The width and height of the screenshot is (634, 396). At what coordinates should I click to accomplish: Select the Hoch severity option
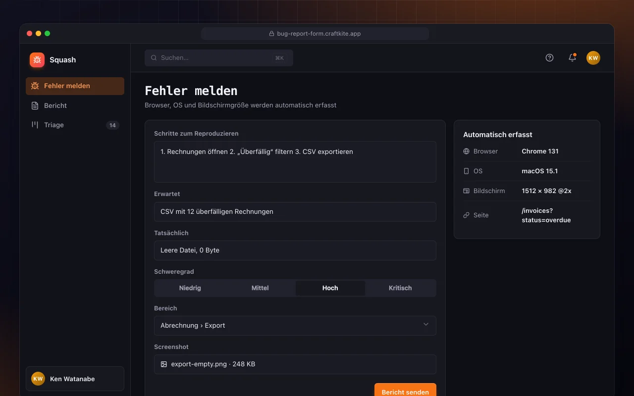click(x=330, y=288)
